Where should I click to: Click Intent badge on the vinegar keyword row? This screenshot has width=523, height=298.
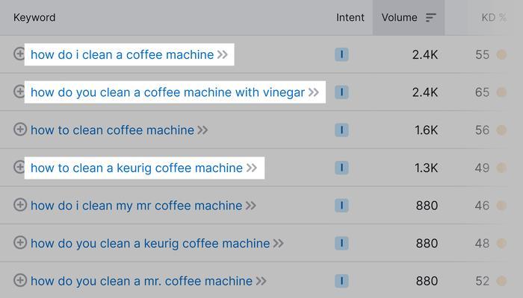(341, 92)
